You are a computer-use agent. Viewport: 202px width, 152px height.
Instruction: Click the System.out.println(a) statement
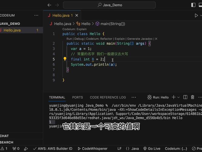pyautogui.click(x=94, y=64)
